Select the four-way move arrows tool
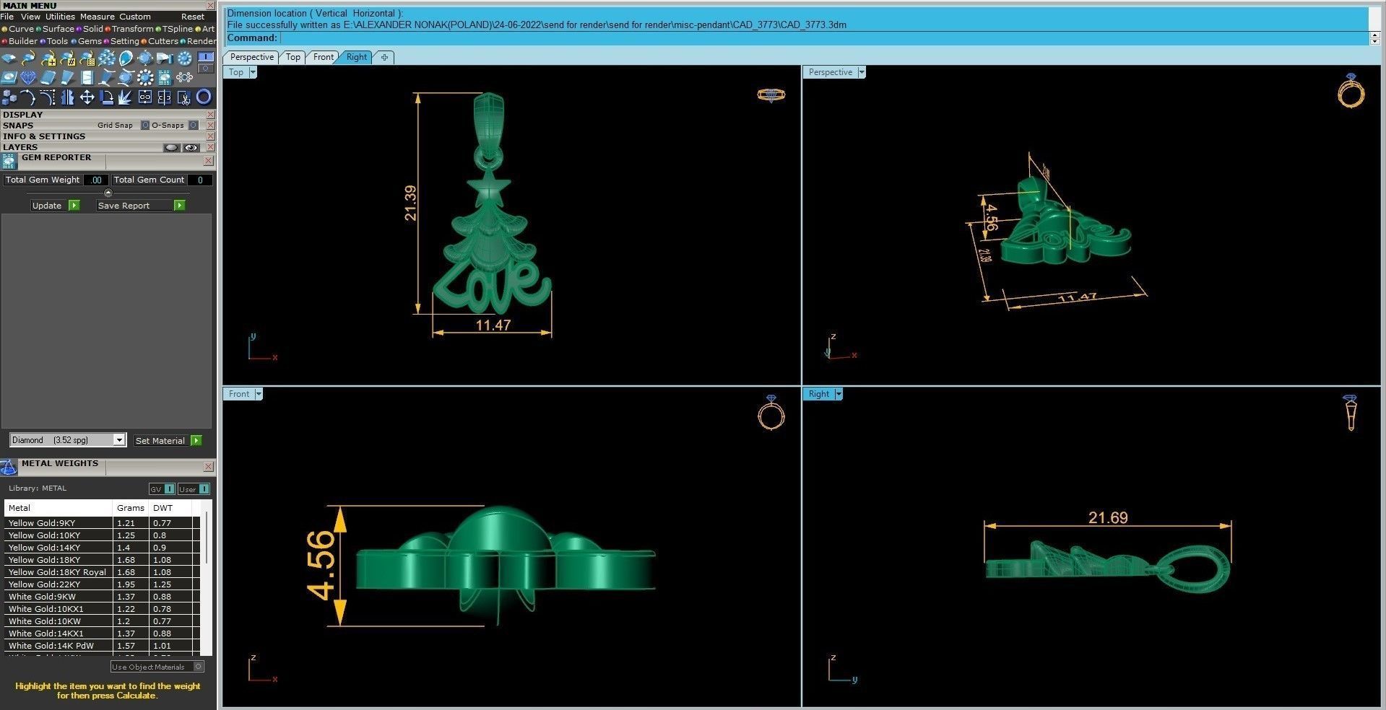The height and width of the screenshot is (710, 1386). [87, 97]
